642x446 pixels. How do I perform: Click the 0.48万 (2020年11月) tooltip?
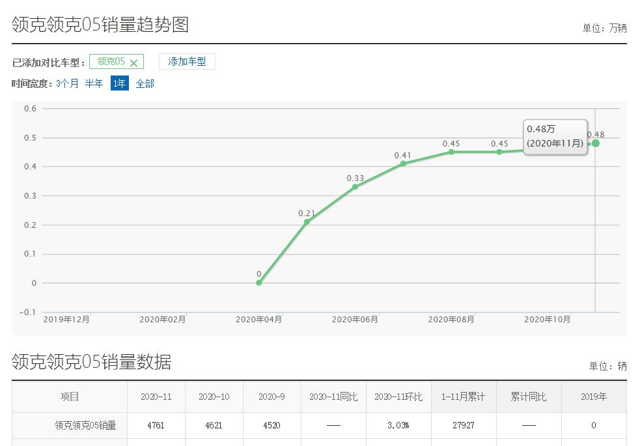point(555,137)
